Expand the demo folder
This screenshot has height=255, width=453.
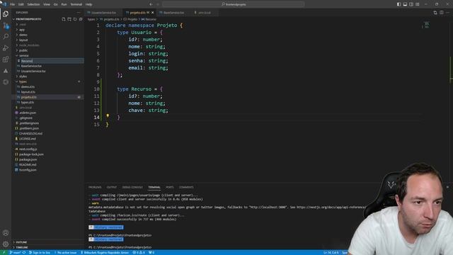pos(23,35)
